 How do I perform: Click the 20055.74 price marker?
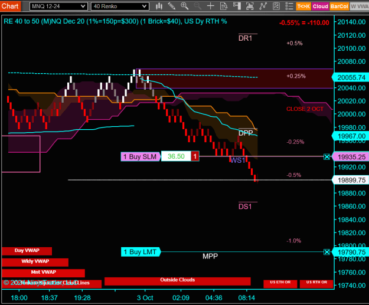coord(351,77)
